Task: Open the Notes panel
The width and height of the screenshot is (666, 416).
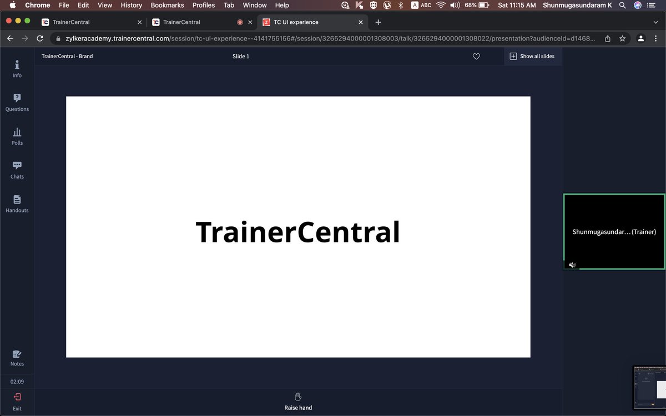Action: [x=17, y=358]
